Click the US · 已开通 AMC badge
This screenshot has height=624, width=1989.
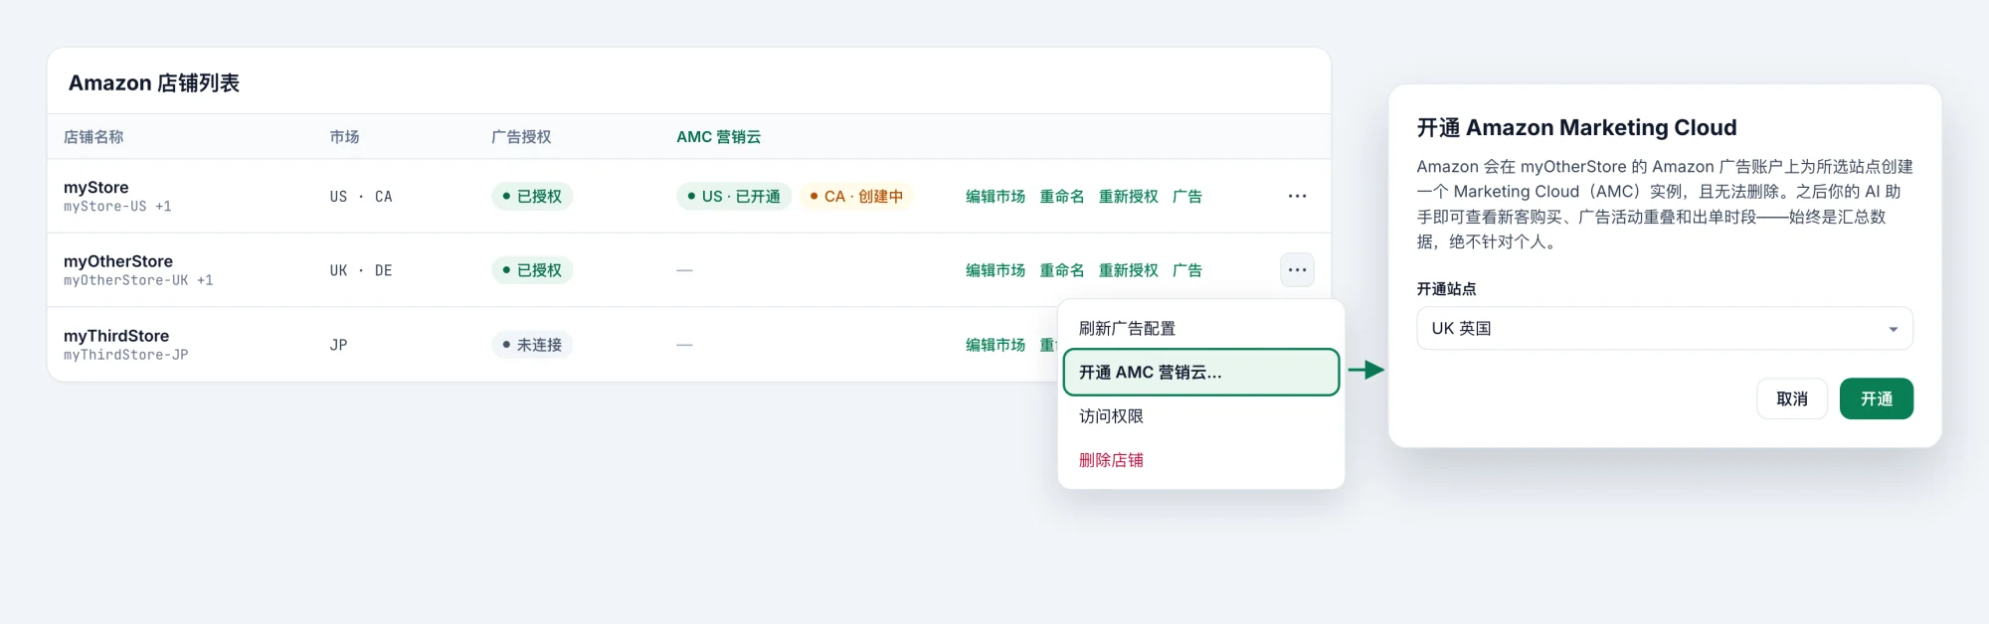tap(734, 197)
